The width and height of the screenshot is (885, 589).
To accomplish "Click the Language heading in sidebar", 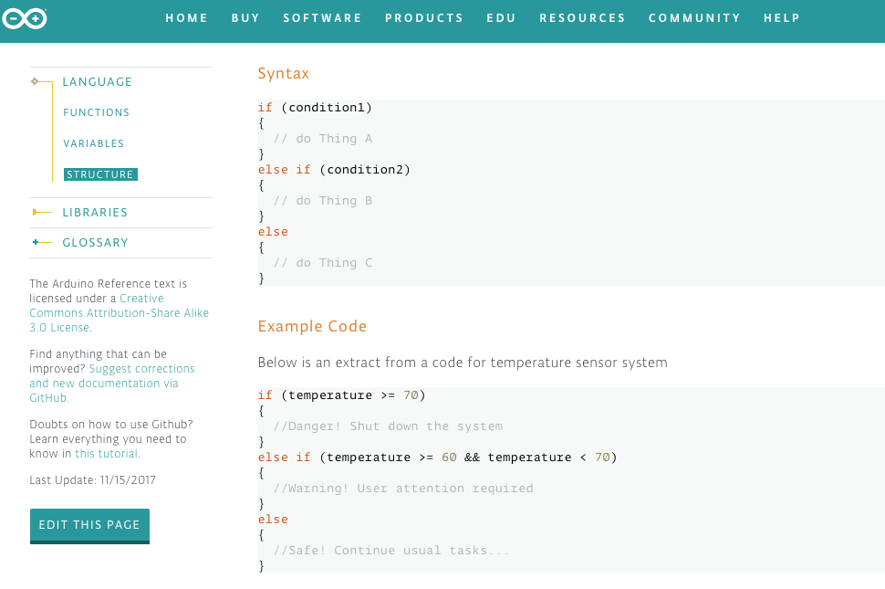I will coord(97,82).
